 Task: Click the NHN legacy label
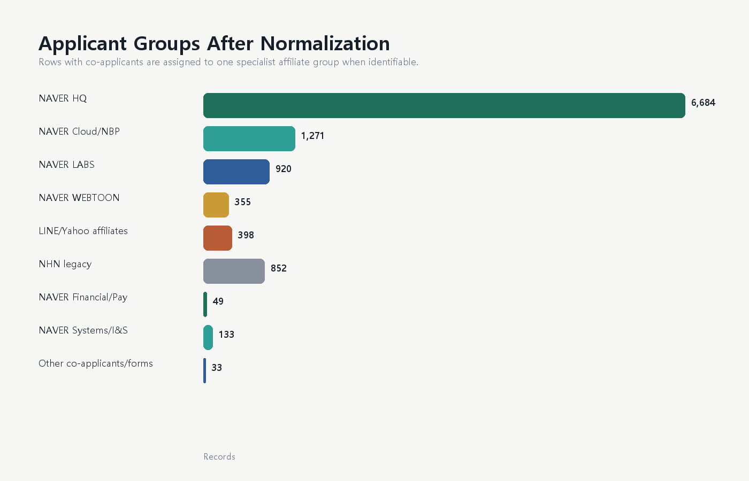(x=65, y=264)
